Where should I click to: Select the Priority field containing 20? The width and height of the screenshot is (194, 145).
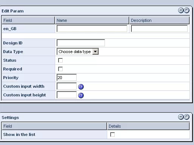(66, 78)
